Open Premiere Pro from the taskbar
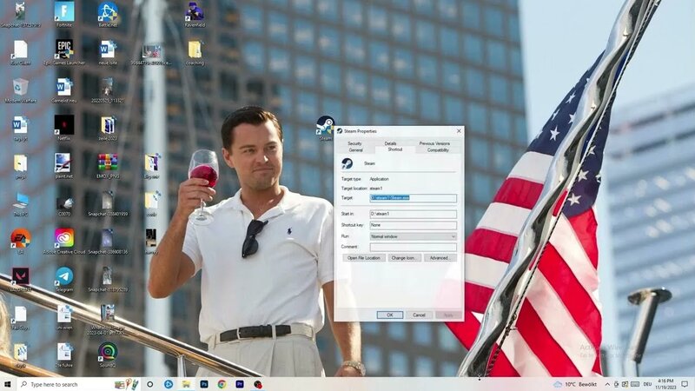Viewport: 695px width, 391px height. pos(240,384)
